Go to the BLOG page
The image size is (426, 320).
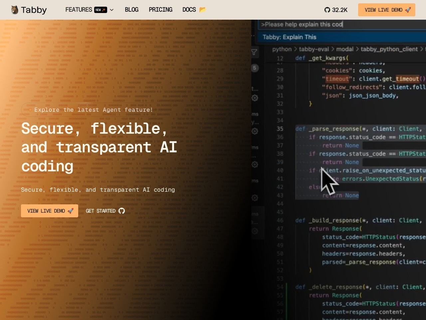pos(131,10)
